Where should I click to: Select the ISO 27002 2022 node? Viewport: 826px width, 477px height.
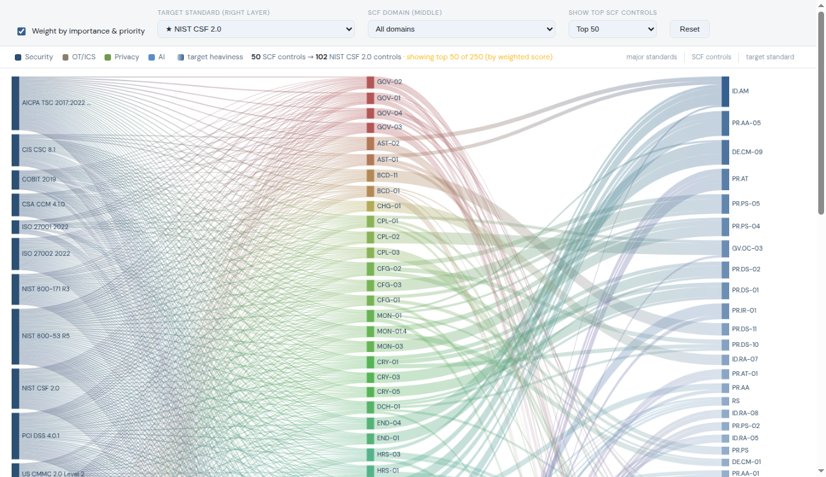[15, 254]
